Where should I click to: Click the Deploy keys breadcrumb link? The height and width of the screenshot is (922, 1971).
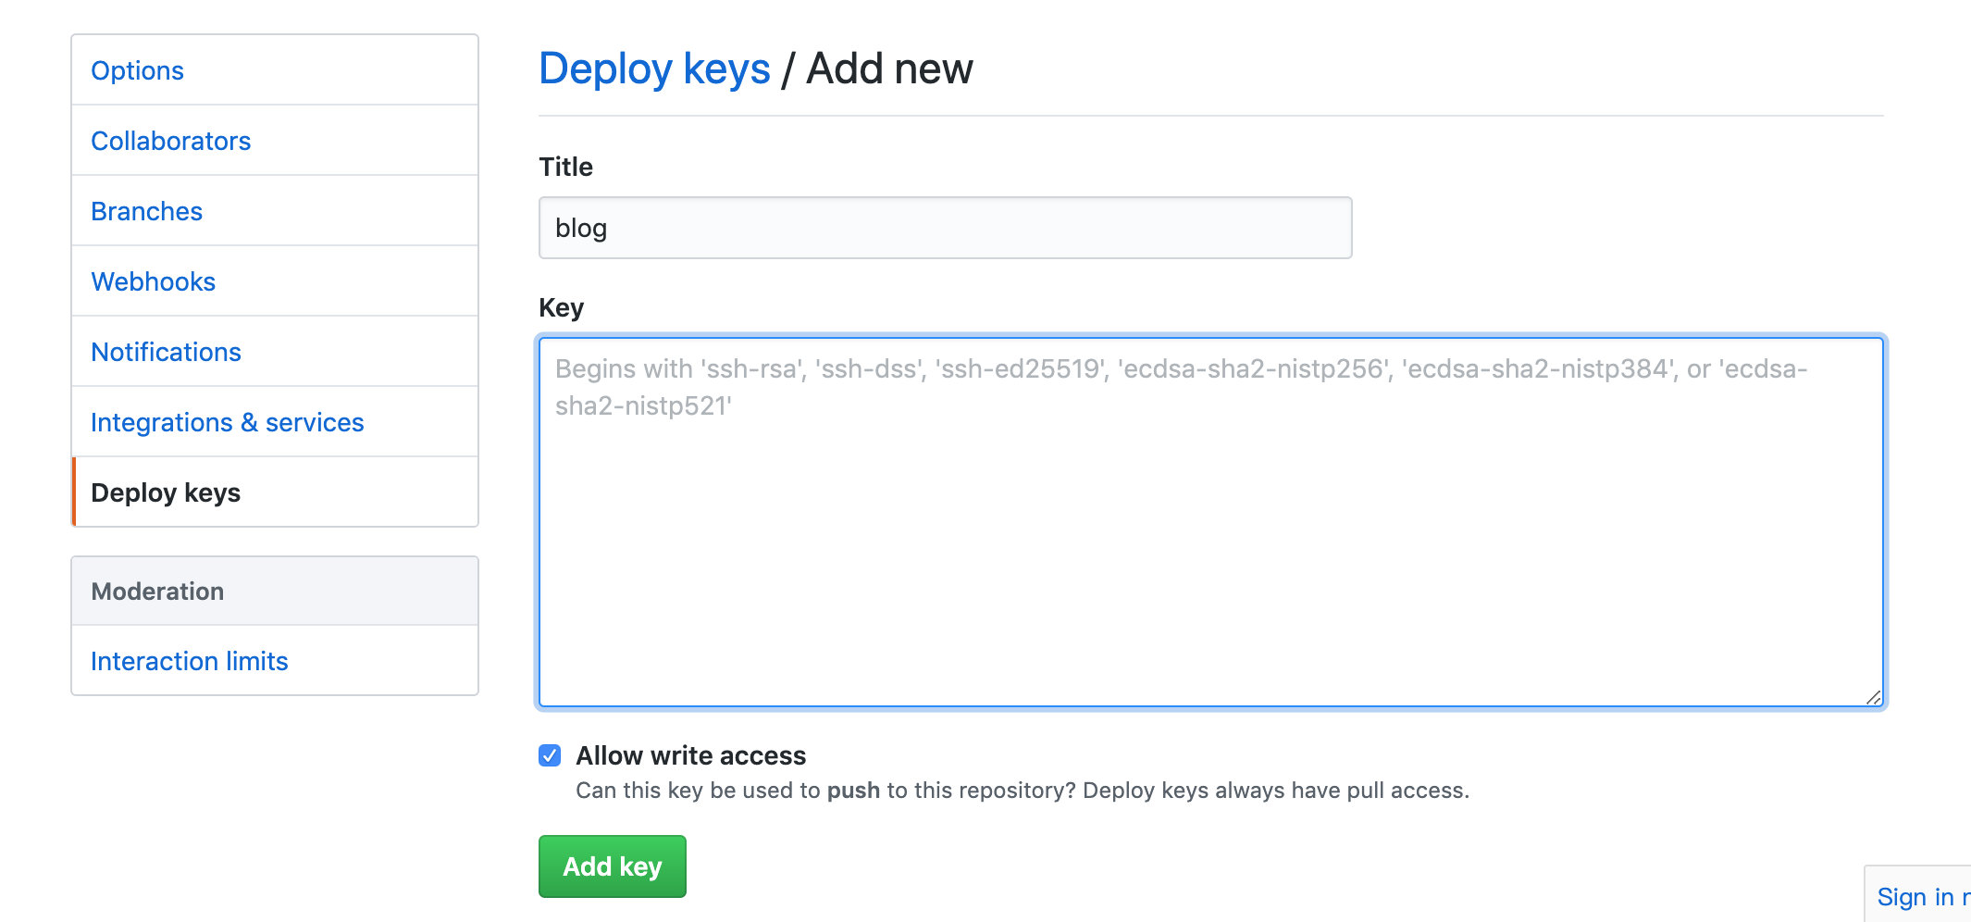point(654,69)
